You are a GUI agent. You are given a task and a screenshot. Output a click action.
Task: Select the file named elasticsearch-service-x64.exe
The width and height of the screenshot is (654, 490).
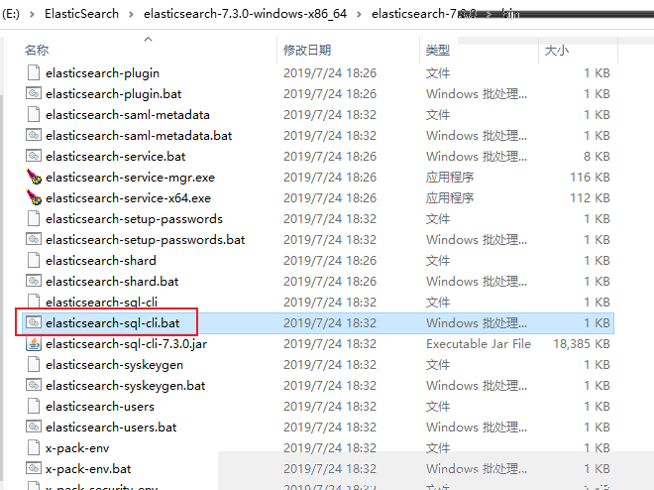tap(129, 198)
